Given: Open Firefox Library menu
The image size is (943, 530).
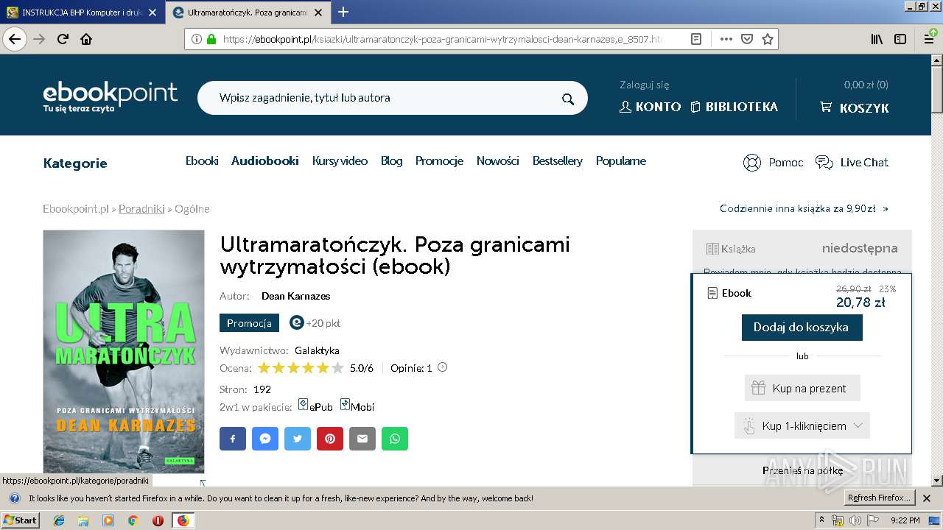Looking at the screenshot, I should coord(877,39).
